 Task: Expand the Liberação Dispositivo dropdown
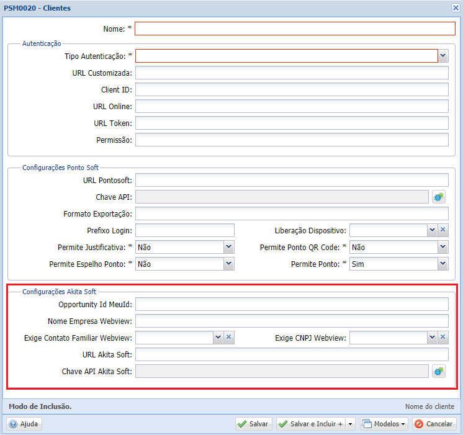pos(433,230)
